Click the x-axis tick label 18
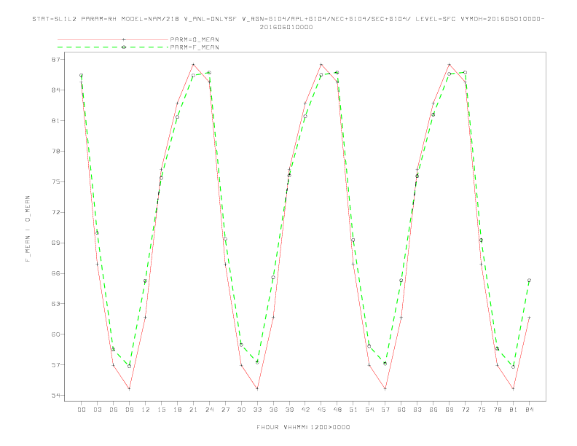The height and width of the screenshot is (446, 577). click(177, 410)
